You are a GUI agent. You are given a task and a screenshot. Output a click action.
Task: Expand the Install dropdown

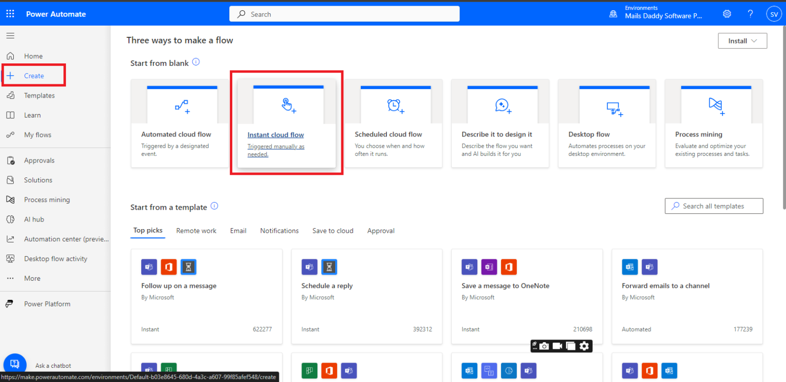[743, 41]
